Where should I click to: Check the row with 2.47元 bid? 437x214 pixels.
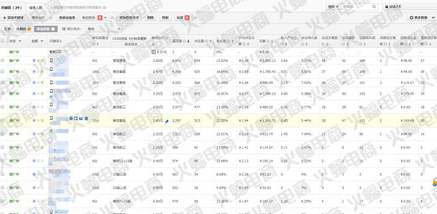[x=3, y=72]
